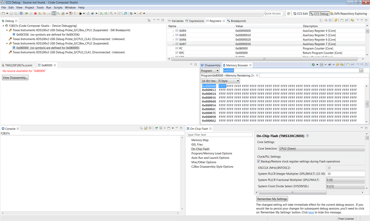This screenshot has width=370, height=221.
Task: Pin the Registers view toolbar icon
Action: [347, 21]
